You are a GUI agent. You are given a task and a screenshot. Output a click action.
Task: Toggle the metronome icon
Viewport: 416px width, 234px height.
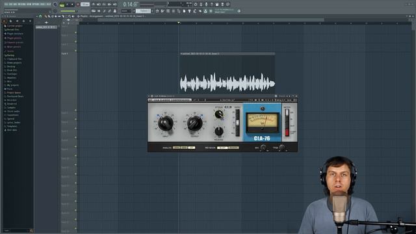pyautogui.click(x=94, y=5)
